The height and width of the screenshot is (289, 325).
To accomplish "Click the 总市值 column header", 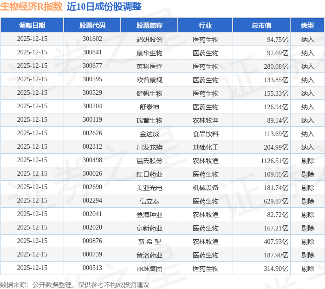I will click(x=261, y=25).
